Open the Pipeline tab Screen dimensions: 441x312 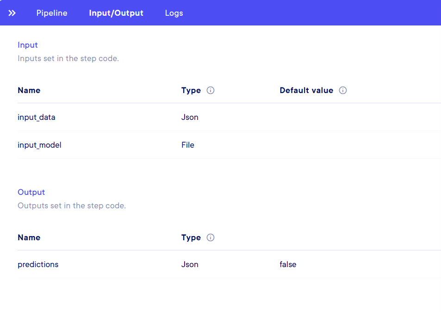52,13
